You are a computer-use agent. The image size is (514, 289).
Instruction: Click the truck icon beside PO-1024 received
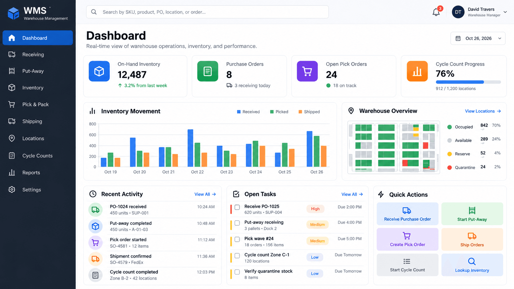[96, 210]
